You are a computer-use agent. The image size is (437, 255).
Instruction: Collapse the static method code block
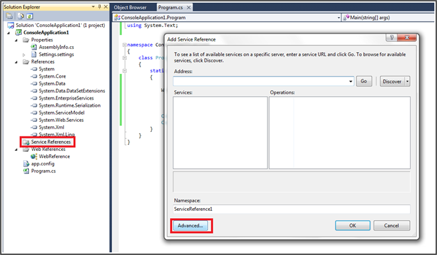click(125, 71)
